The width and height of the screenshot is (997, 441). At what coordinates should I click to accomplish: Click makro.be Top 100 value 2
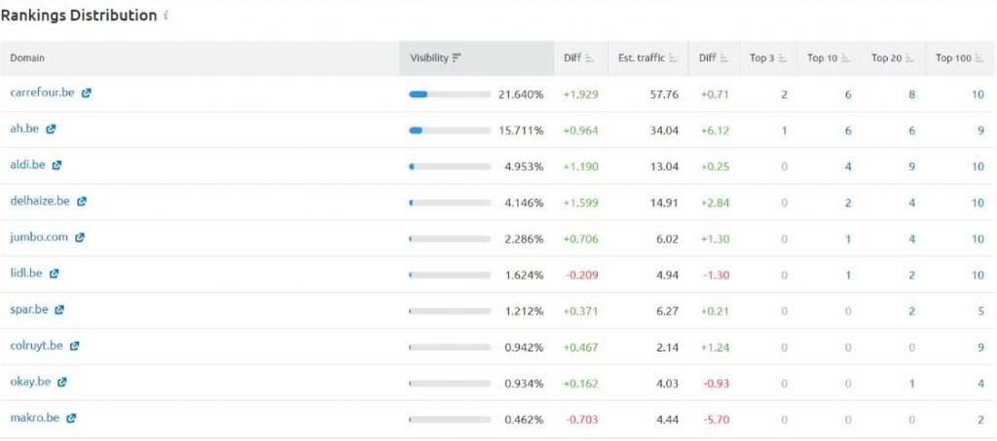[981, 420]
